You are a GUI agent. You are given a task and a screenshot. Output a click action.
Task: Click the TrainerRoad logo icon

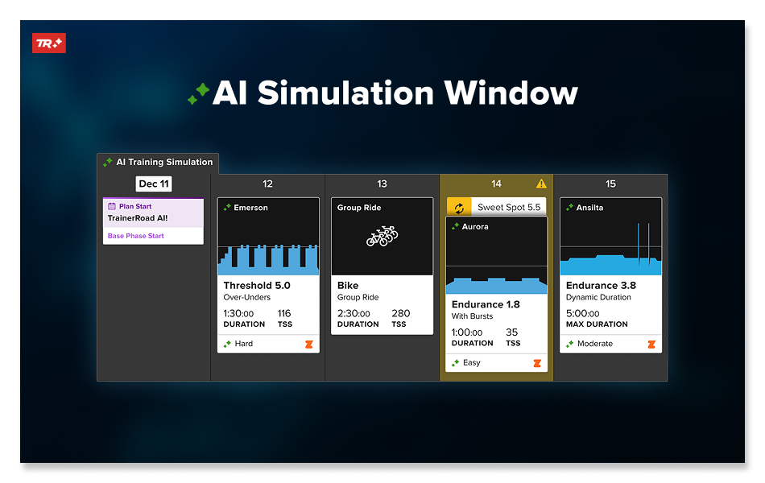tap(48, 43)
